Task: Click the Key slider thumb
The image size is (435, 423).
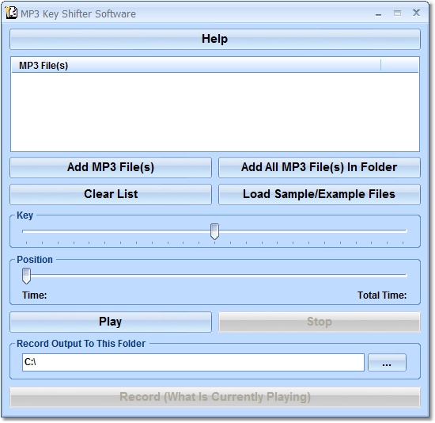Action: (x=214, y=231)
